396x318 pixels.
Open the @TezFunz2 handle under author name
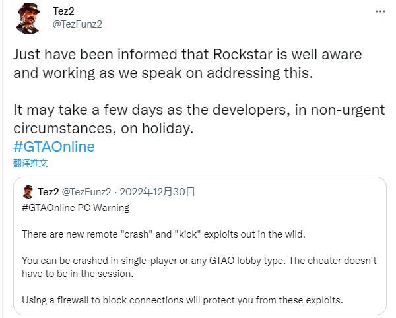pyautogui.click(x=77, y=24)
